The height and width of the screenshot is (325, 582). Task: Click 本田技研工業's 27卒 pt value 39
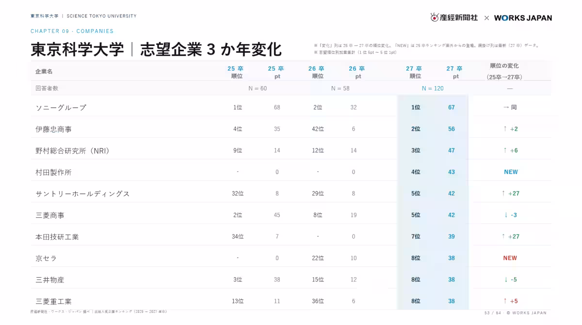pyautogui.click(x=452, y=236)
